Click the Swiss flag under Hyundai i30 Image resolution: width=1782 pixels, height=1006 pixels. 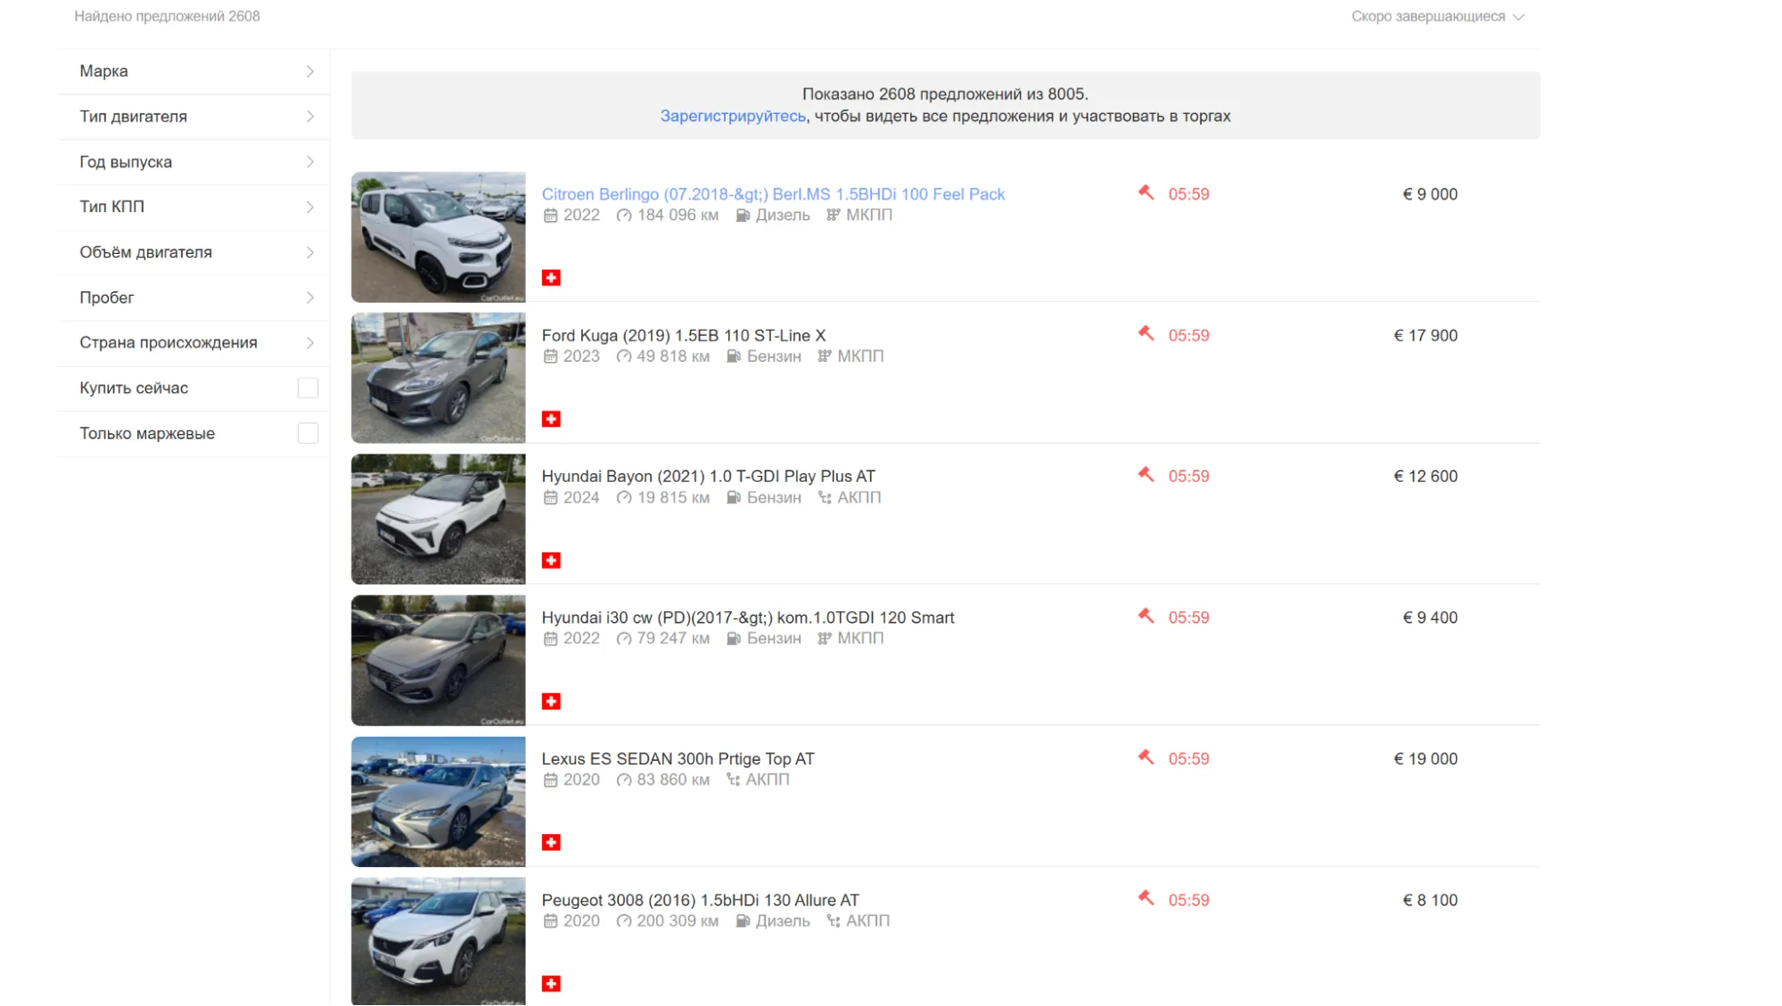551,701
